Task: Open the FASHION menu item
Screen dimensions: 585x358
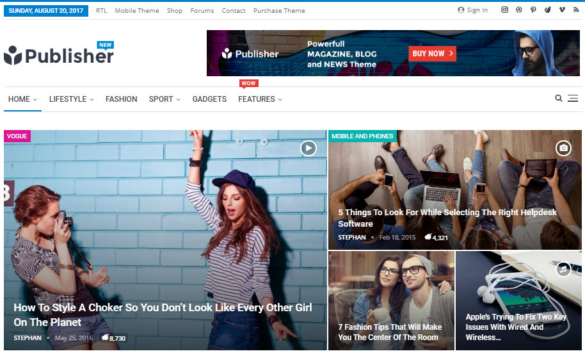Action: (x=121, y=99)
